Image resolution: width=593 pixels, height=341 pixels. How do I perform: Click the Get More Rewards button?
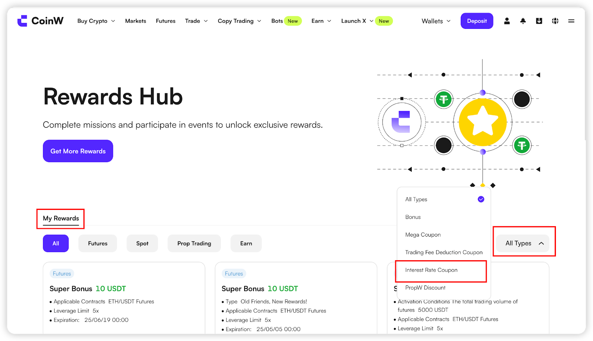78,151
